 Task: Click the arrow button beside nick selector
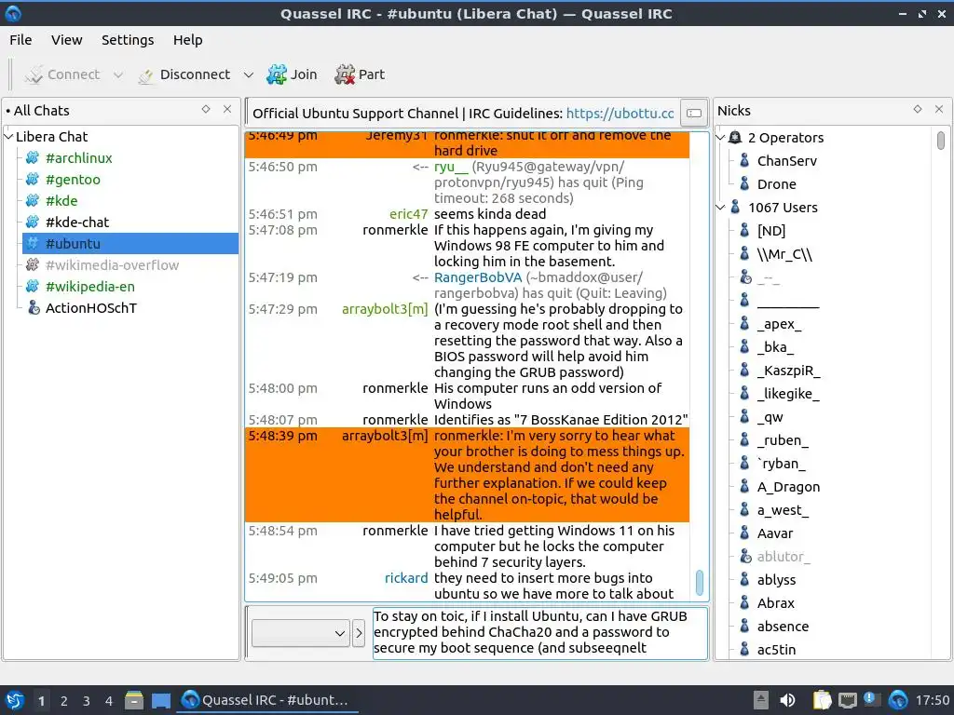tap(359, 633)
